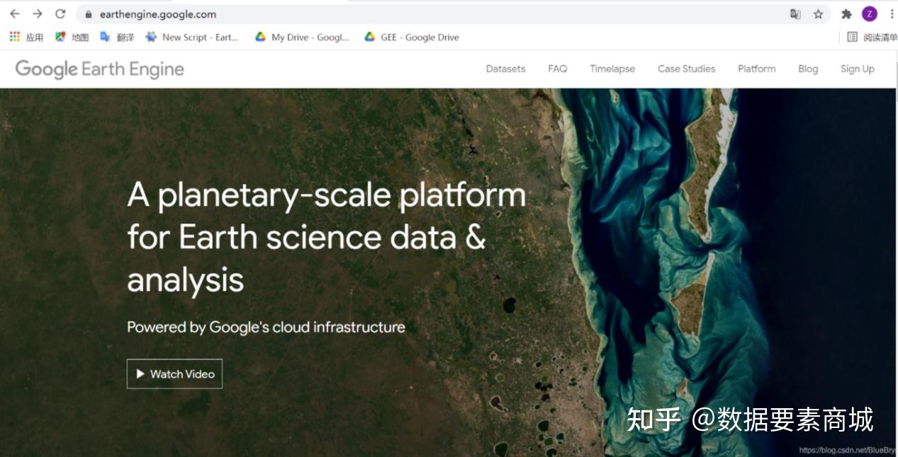Open the 翻译 translate bookmark
This screenshot has width=898, height=457.
[117, 37]
